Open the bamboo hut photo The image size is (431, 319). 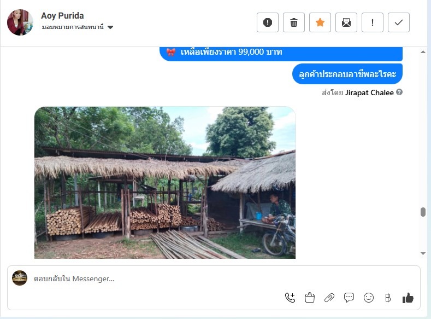(x=165, y=183)
